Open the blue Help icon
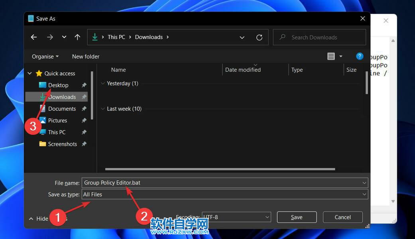The image size is (415, 239). pos(360,56)
